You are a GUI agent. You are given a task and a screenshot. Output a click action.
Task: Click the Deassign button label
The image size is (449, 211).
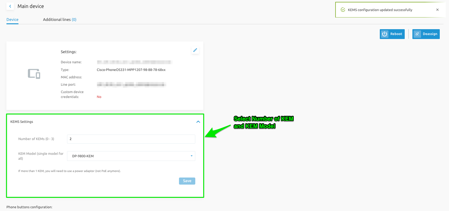(430, 34)
